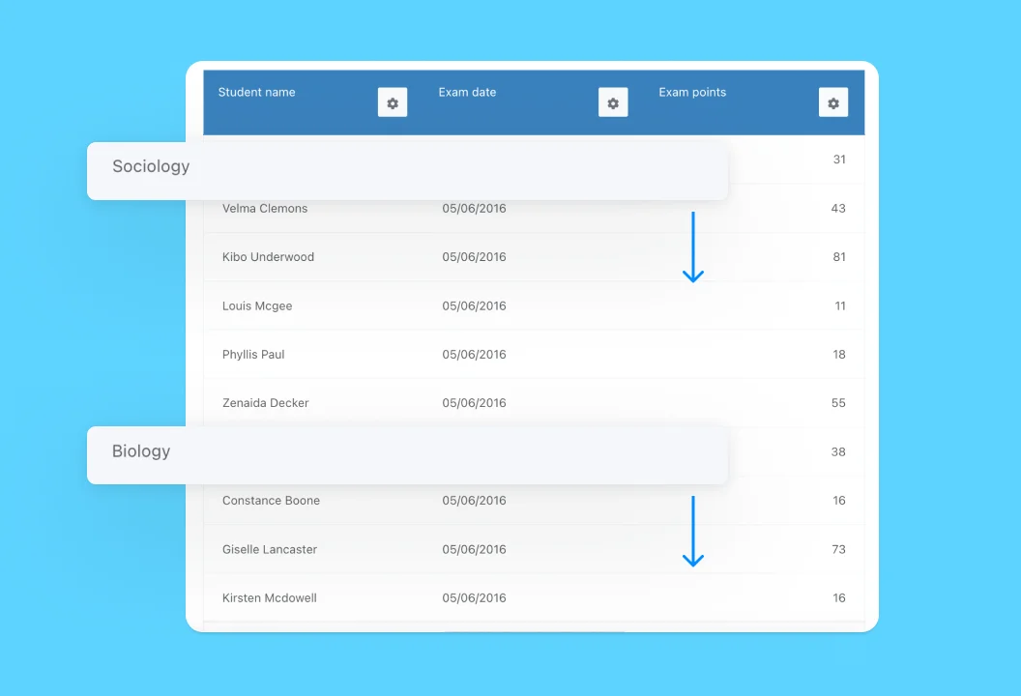Click Kirsten Mcdowell's exam date cell

474,597
